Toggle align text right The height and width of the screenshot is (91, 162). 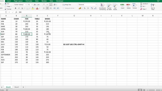tap(51, 8)
